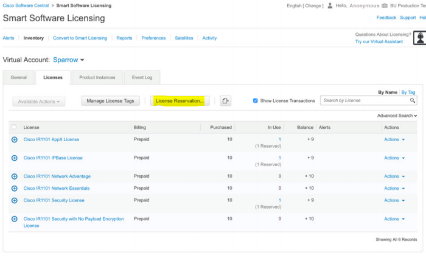The width and height of the screenshot is (426, 258).
Task: Switch to the General tab
Action: pos(19,78)
